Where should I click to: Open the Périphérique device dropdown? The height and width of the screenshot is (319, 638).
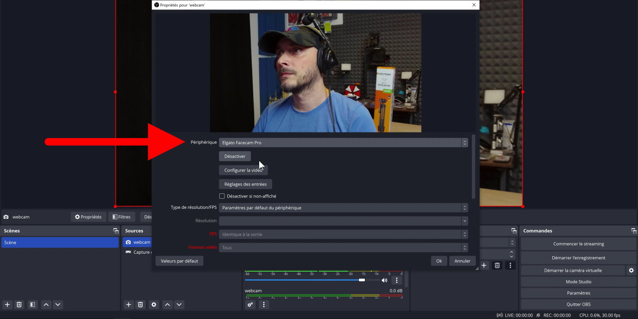(x=343, y=143)
